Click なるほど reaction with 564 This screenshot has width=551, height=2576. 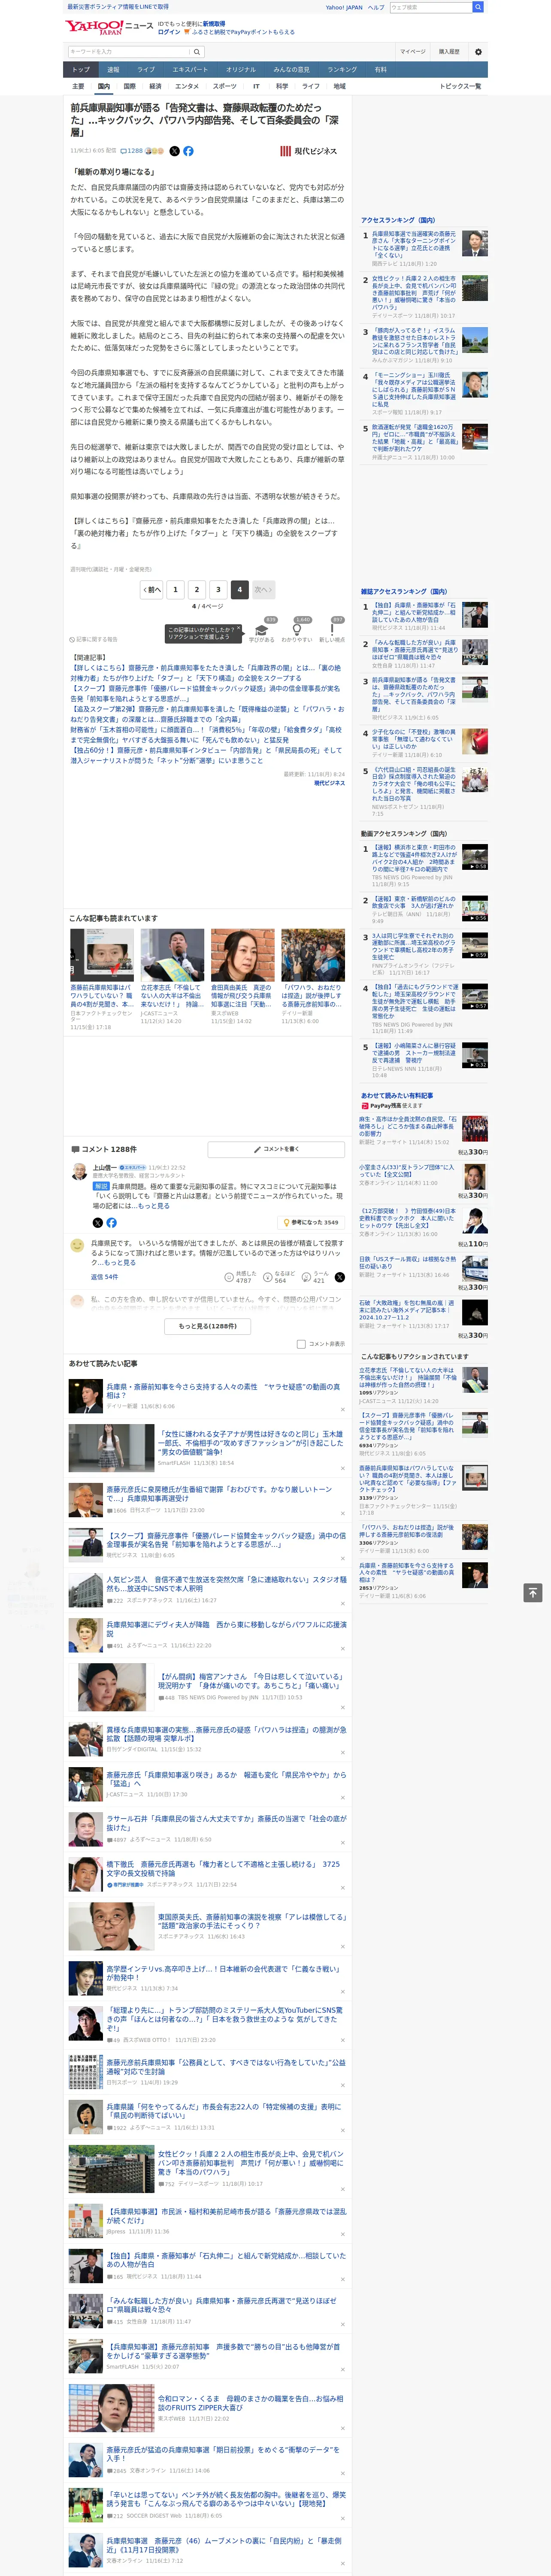point(279,1277)
